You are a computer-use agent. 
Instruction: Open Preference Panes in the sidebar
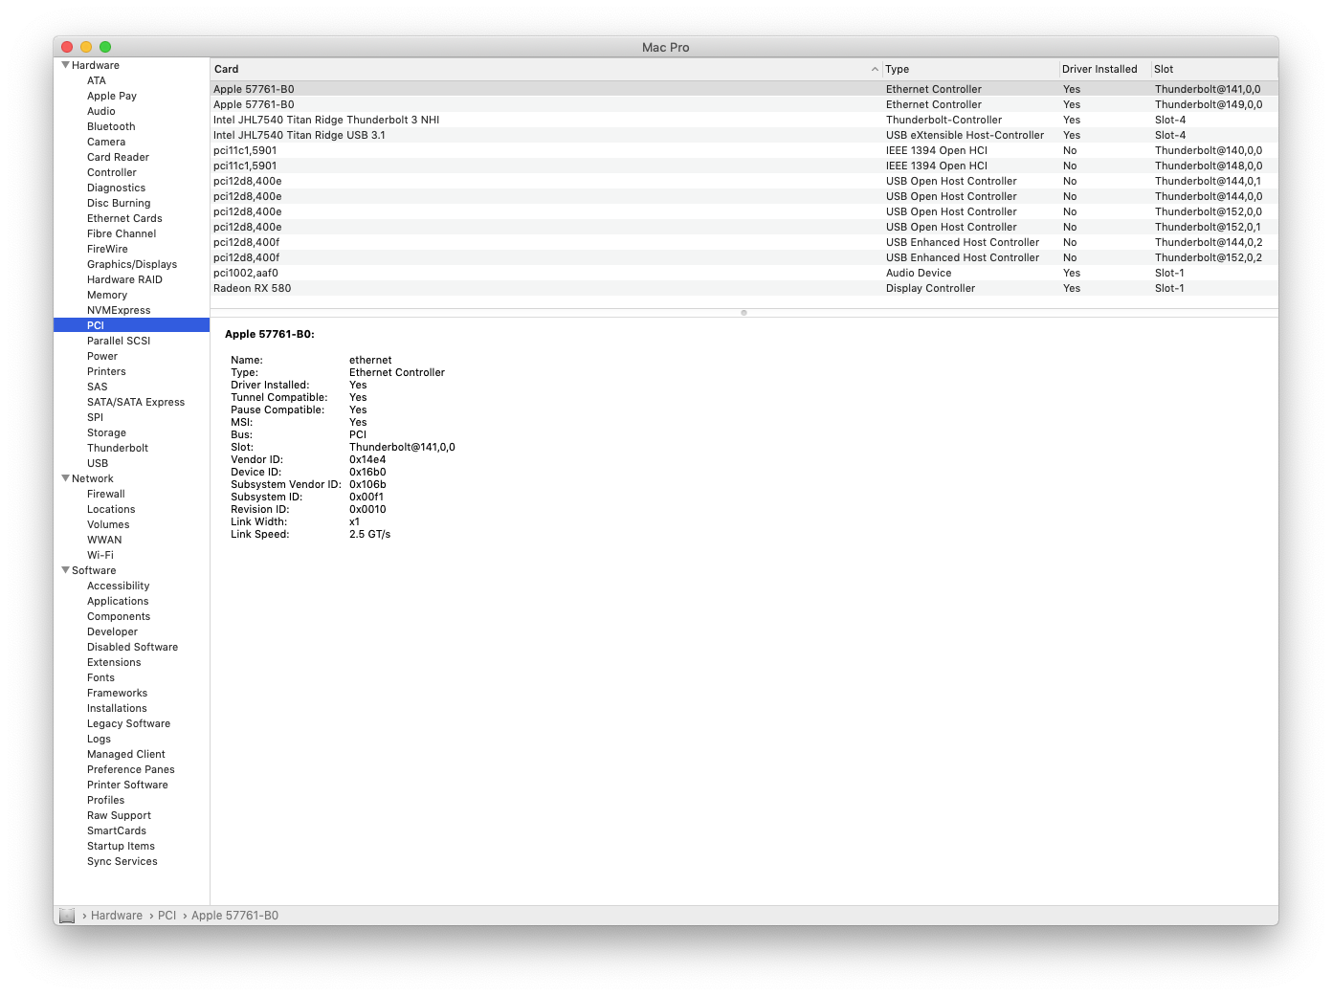pos(131,769)
